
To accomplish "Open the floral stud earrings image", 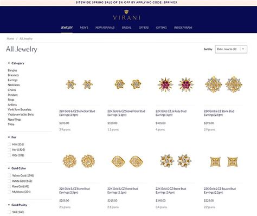I will [127, 84].
